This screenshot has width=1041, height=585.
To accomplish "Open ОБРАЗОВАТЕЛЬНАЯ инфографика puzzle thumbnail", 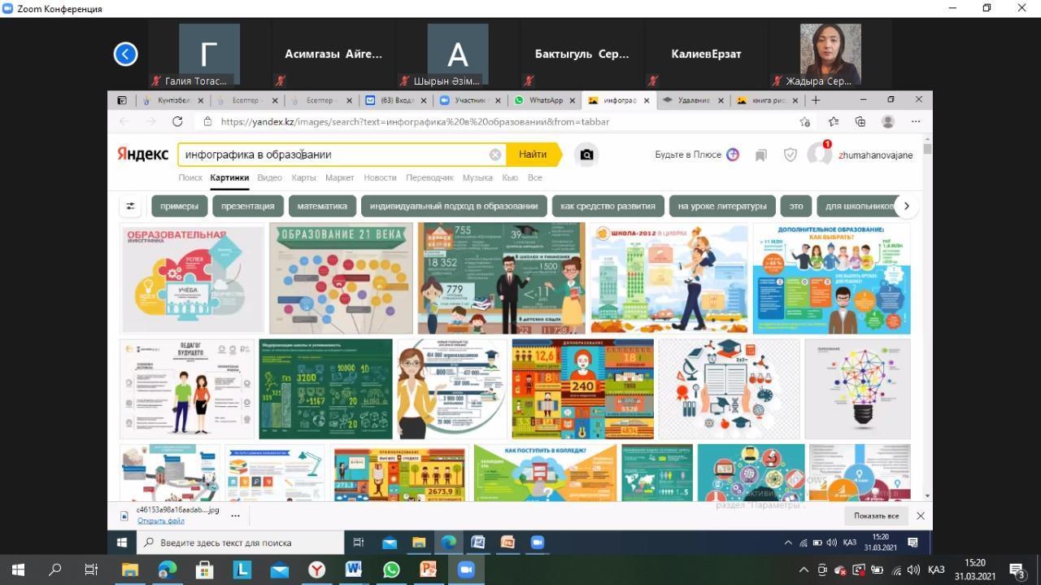I will 192,278.
